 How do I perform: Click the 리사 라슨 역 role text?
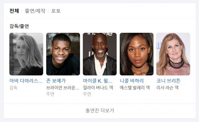point(167,88)
